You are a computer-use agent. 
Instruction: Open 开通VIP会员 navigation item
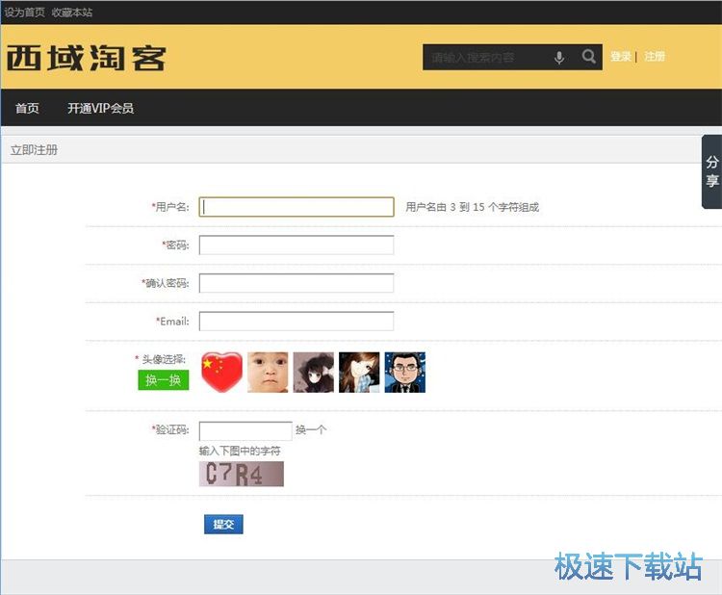click(100, 108)
